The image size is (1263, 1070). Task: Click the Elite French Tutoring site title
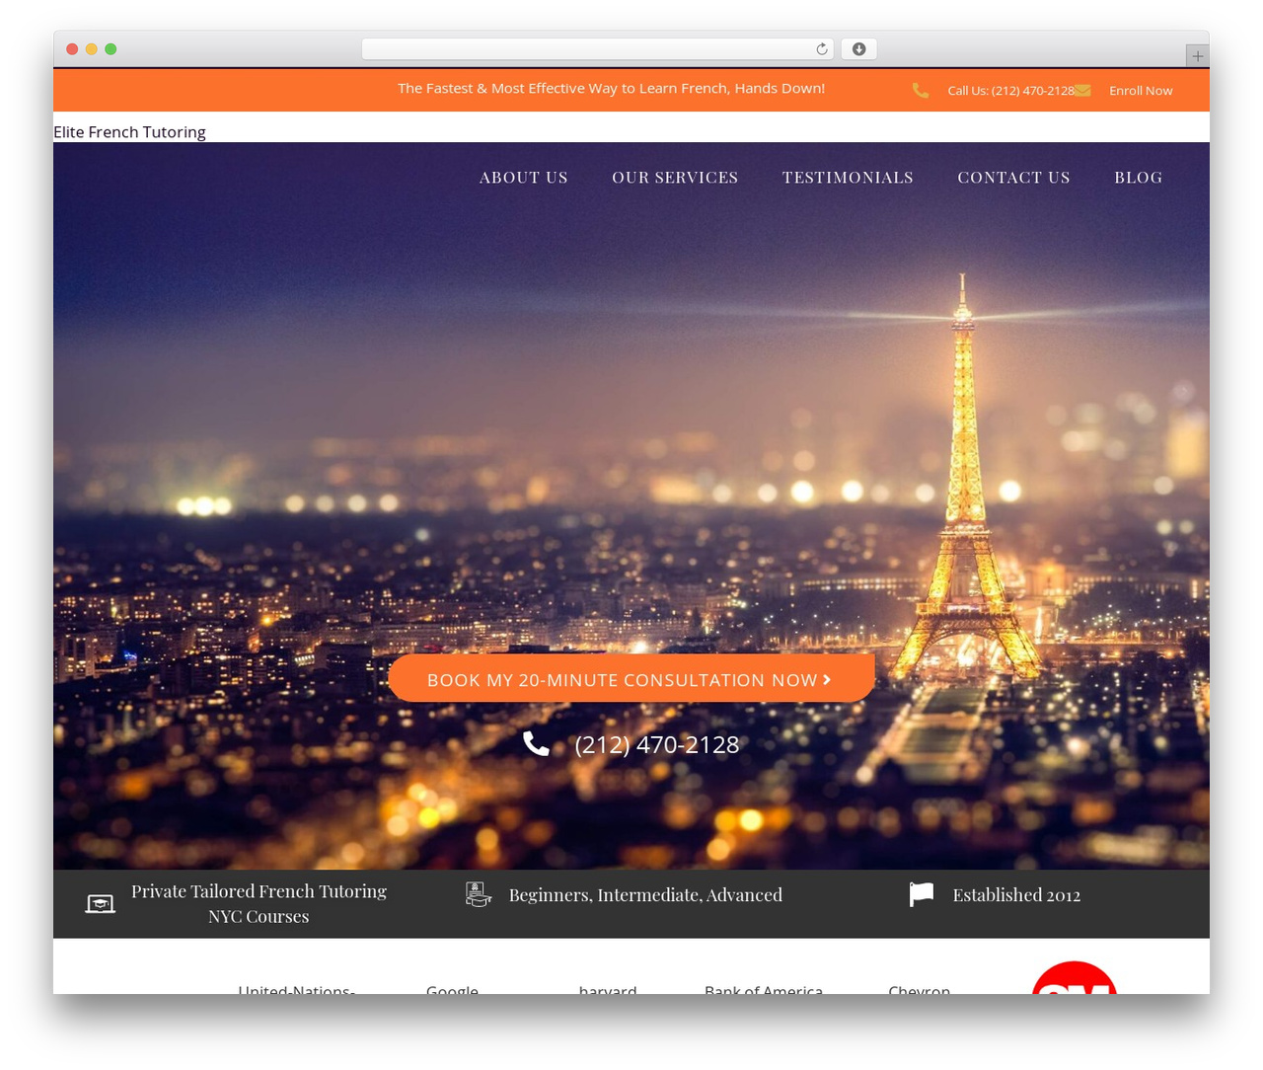point(129,131)
